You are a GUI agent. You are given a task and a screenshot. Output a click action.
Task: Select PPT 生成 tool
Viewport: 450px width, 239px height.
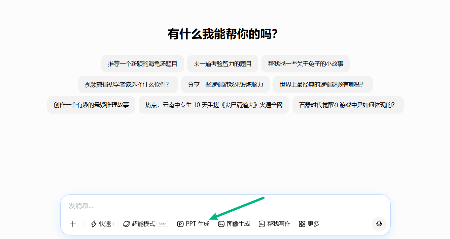click(193, 224)
